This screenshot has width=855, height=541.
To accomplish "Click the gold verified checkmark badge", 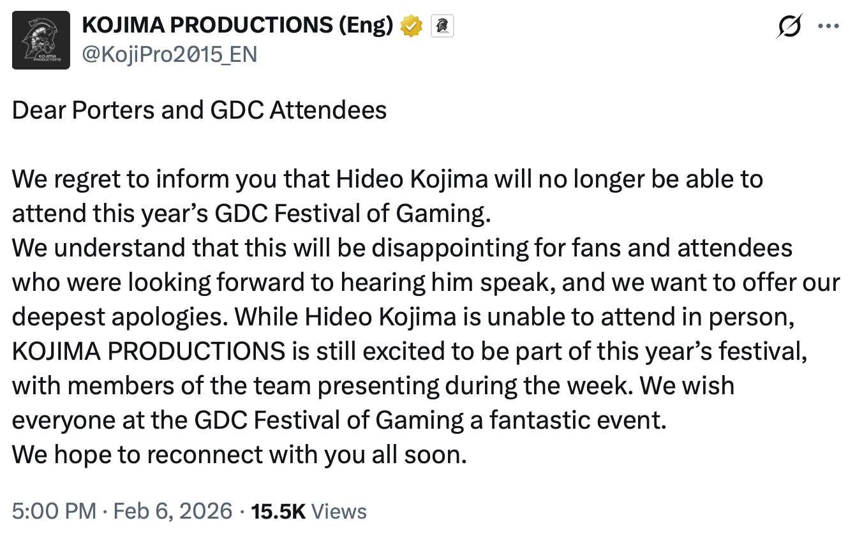I will pos(412,26).
